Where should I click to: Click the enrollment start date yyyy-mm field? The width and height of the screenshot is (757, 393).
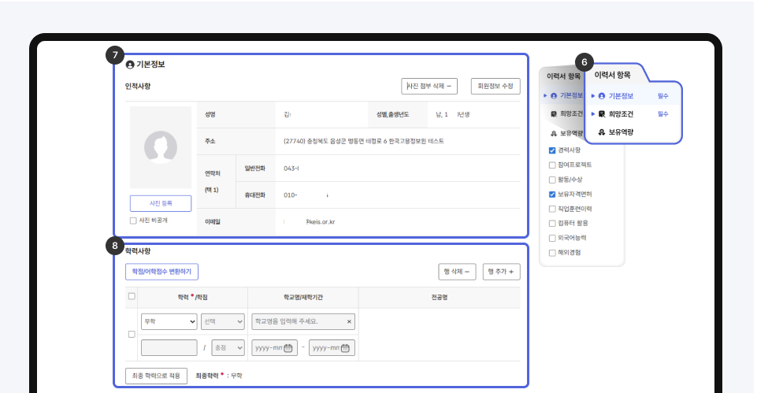(x=274, y=347)
